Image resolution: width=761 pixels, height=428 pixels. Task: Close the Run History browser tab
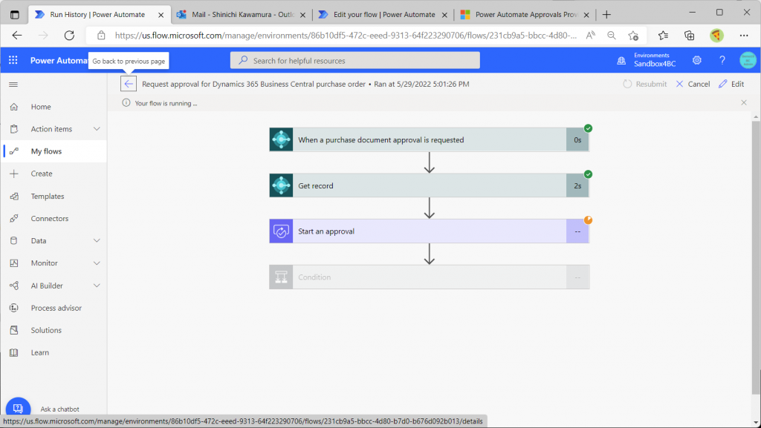161,15
